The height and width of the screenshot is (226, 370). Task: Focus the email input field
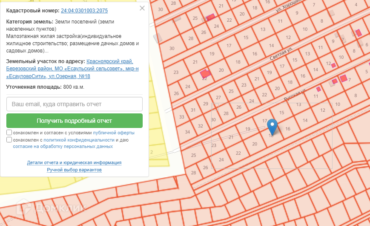[75, 104]
